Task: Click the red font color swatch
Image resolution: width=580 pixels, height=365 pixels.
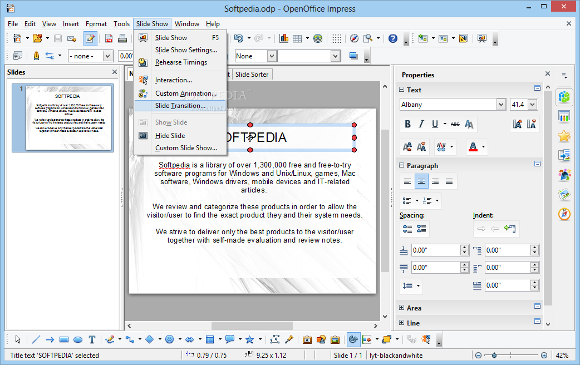Action: 473,147
